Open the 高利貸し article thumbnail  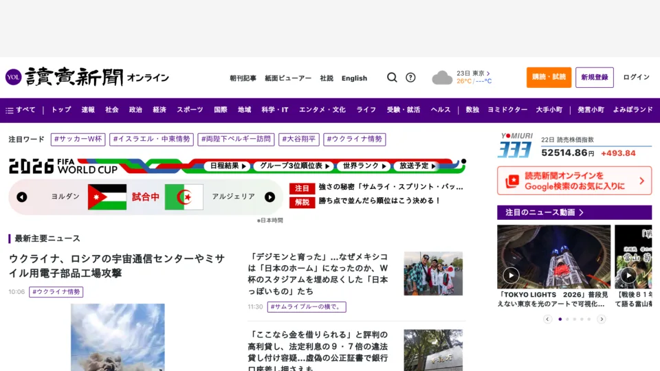(x=433, y=350)
